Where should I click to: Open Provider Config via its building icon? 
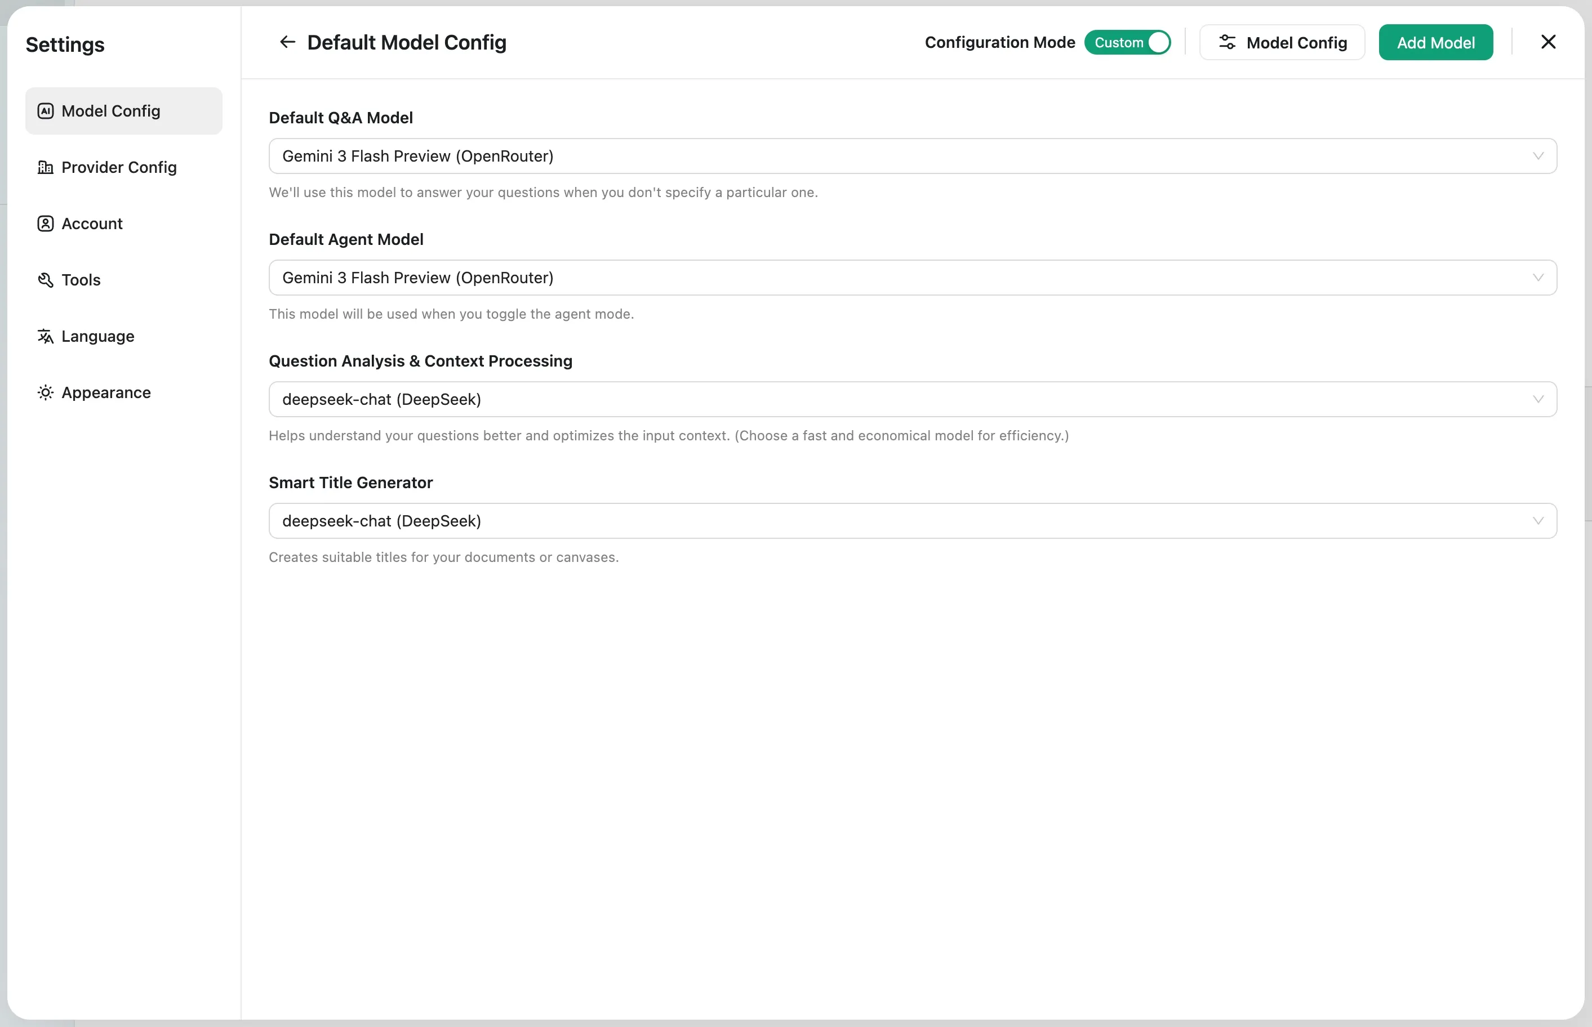(45, 167)
